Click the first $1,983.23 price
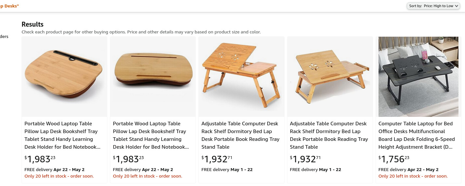The image size is (465, 186). click(40, 159)
